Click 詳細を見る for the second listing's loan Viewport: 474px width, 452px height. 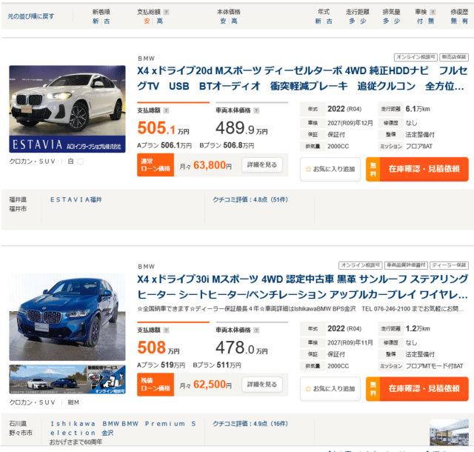pyautogui.click(x=261, y=385)
